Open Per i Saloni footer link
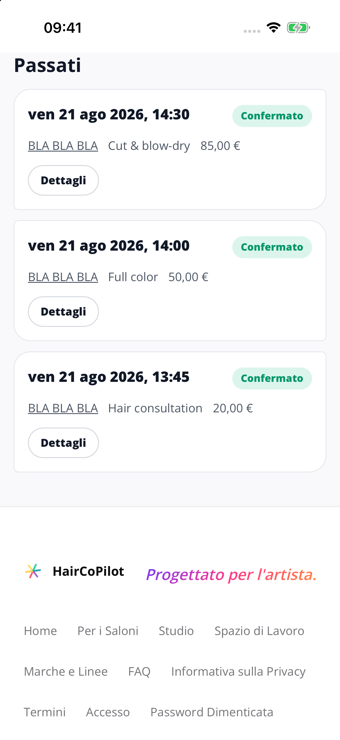340x740 pixels. [108, 631]
